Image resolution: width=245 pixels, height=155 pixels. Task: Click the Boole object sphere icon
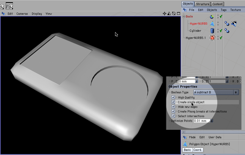tap(212, 17)
